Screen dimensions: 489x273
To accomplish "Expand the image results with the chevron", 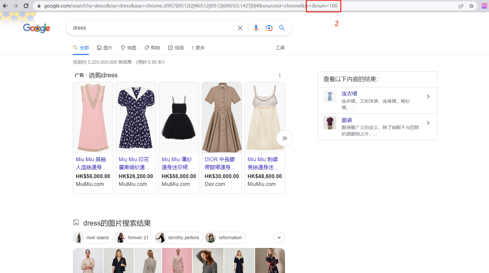I will pyautogui.click(x=279, y=238).
